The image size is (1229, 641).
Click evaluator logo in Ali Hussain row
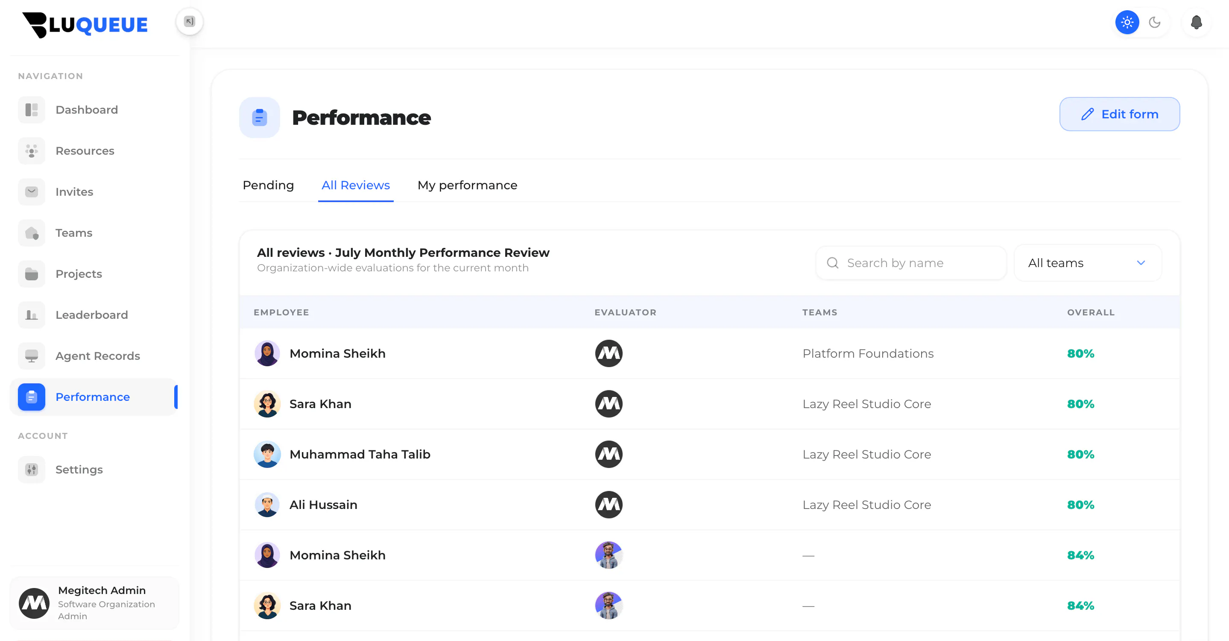(609, 505)
